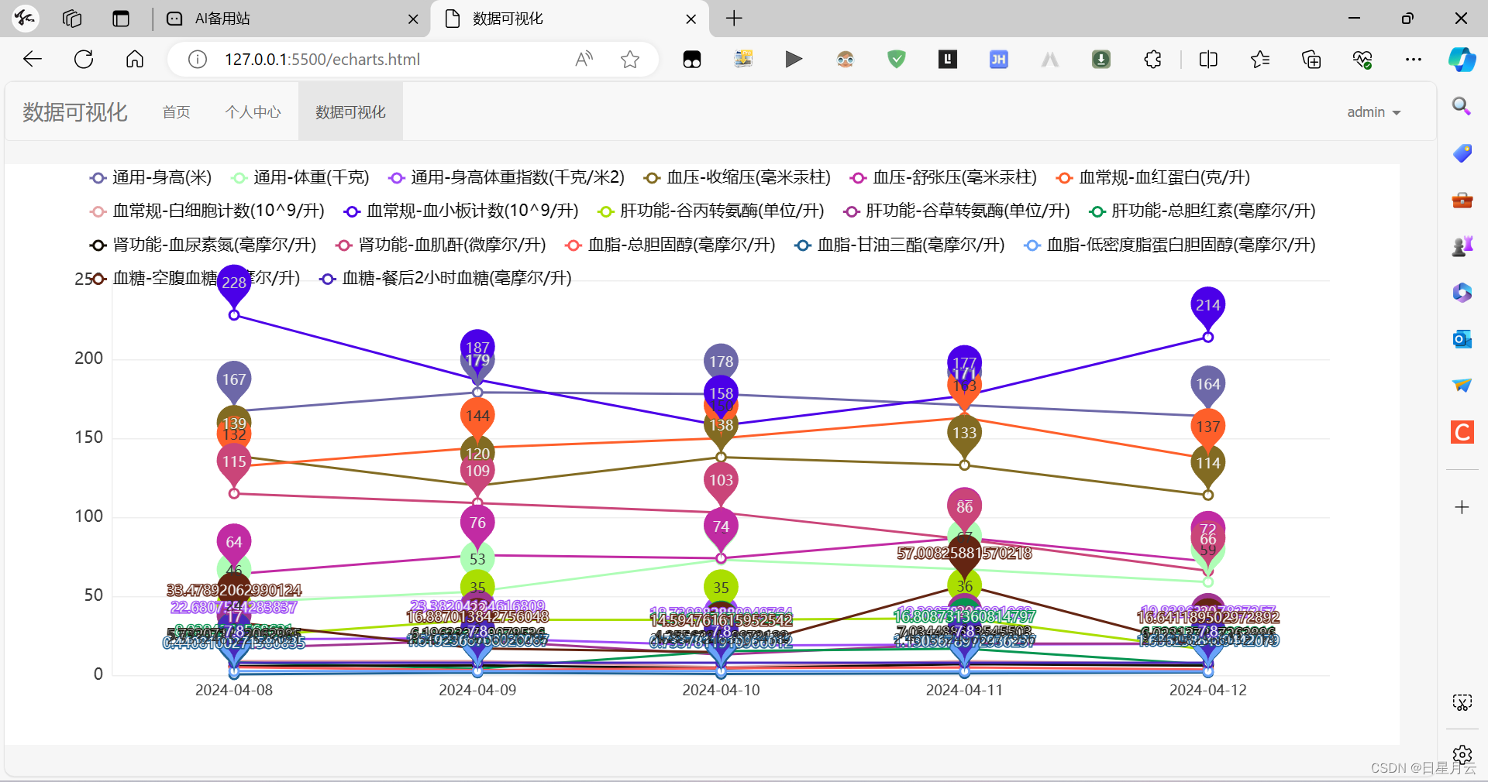
Task: Activate Read aloud in address bar
Action: 584,60
